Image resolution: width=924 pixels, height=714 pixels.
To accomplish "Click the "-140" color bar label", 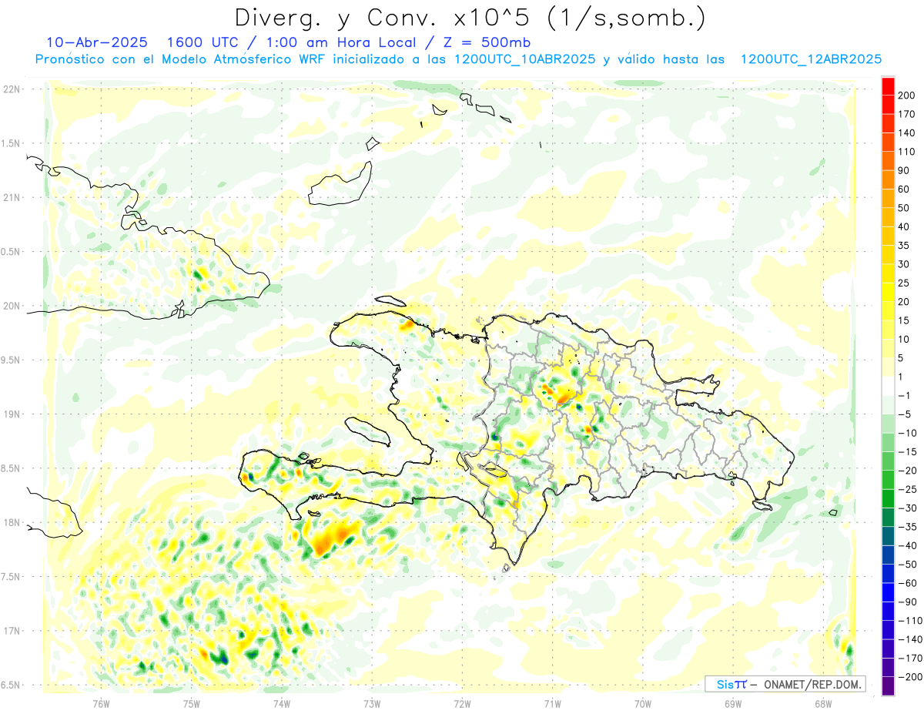I will [x=910, y=639].
